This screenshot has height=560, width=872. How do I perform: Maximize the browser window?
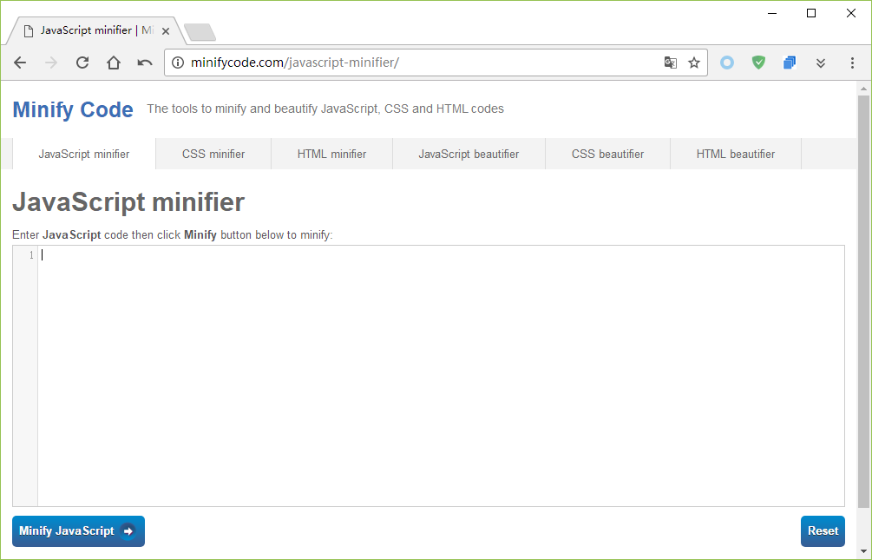(x=811, y=13)
